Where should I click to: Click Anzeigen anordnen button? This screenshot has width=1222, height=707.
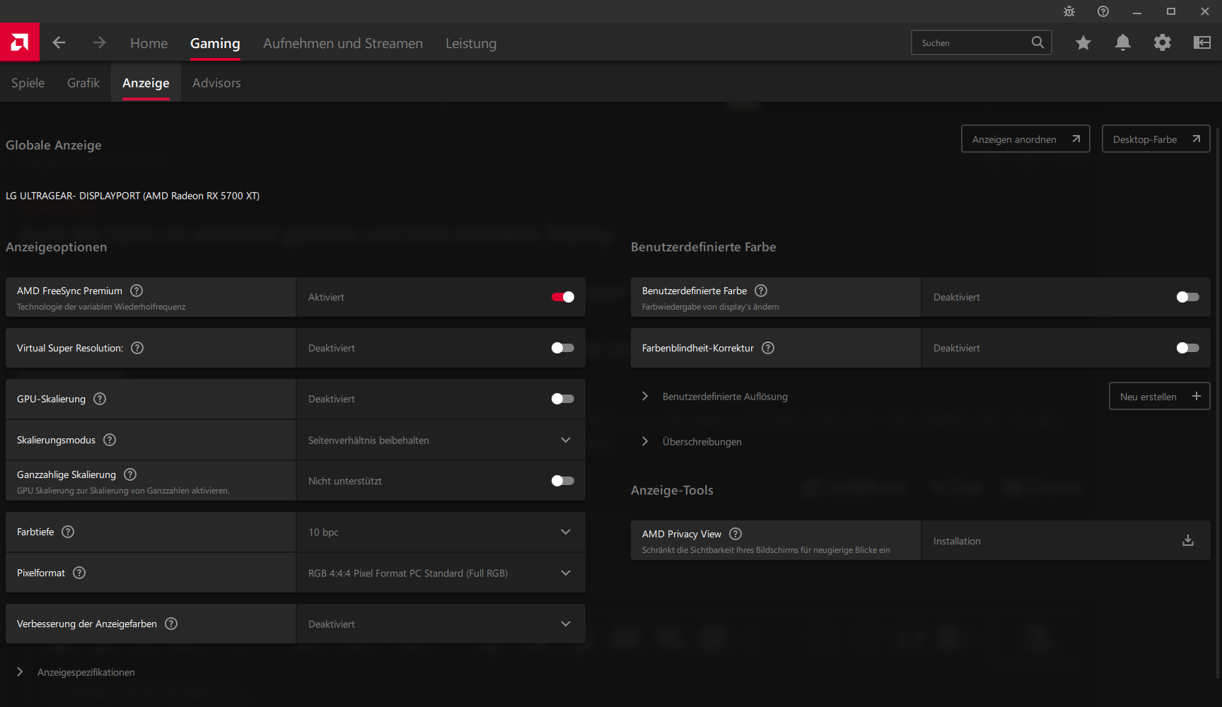tap(1025, 139)
